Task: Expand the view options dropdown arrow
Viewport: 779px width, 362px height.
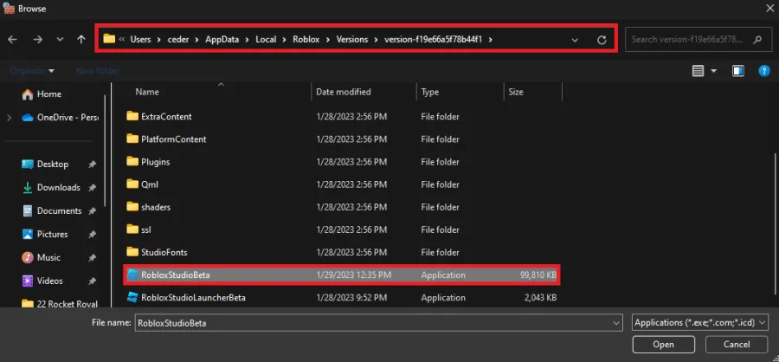Action: (714, 71)
